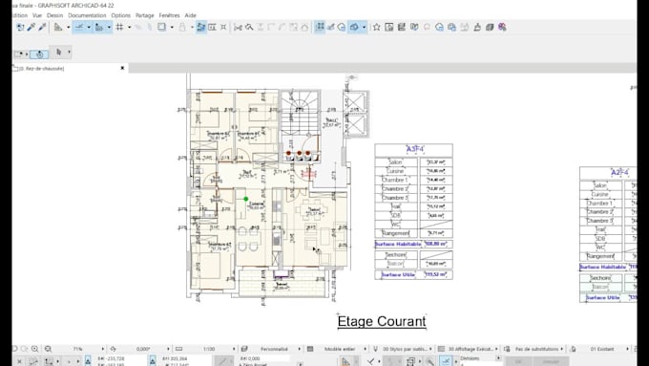Click the blue circular reload icon
Screen dimensions: 649x366
pyautogui.click(x=440, y=28)
